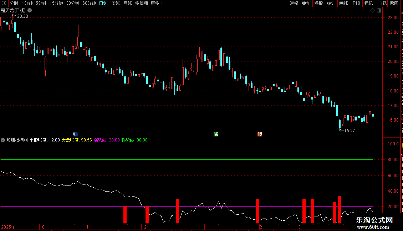The image size is (403, 231).
Task: Add stock via +自选 button
Action: tap(381, 3)
